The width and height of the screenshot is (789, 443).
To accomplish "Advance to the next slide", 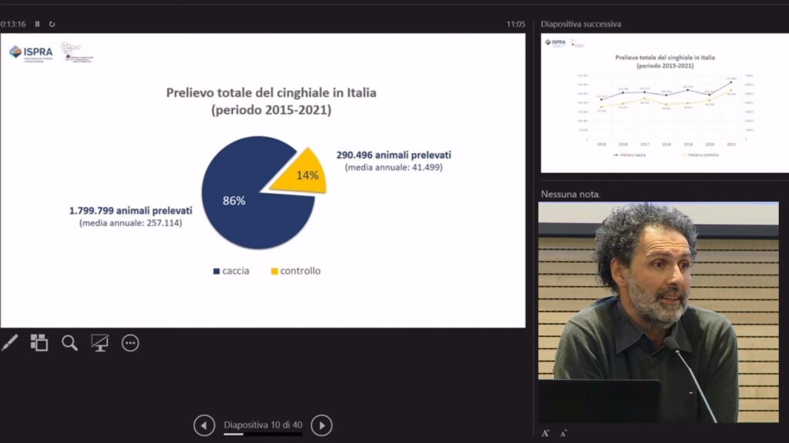I will [x=321, y=425].
